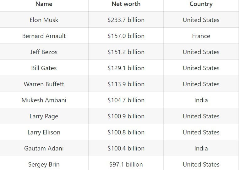Click the Larry Page name cell

pos(44,116)
